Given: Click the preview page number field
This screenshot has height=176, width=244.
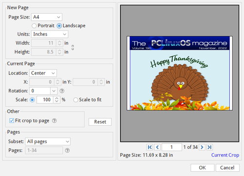Looking at the screenshot, I should (172, 147).
